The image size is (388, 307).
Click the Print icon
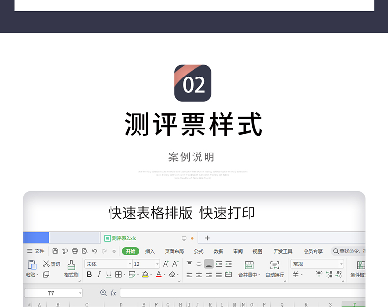pyautogui.click(x=75, y=251)
